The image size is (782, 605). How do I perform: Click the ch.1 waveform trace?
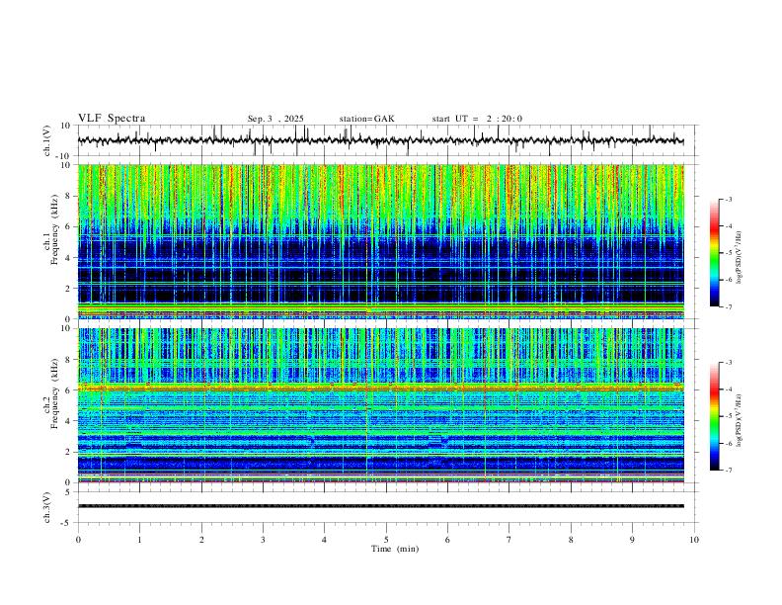point(380,140)
